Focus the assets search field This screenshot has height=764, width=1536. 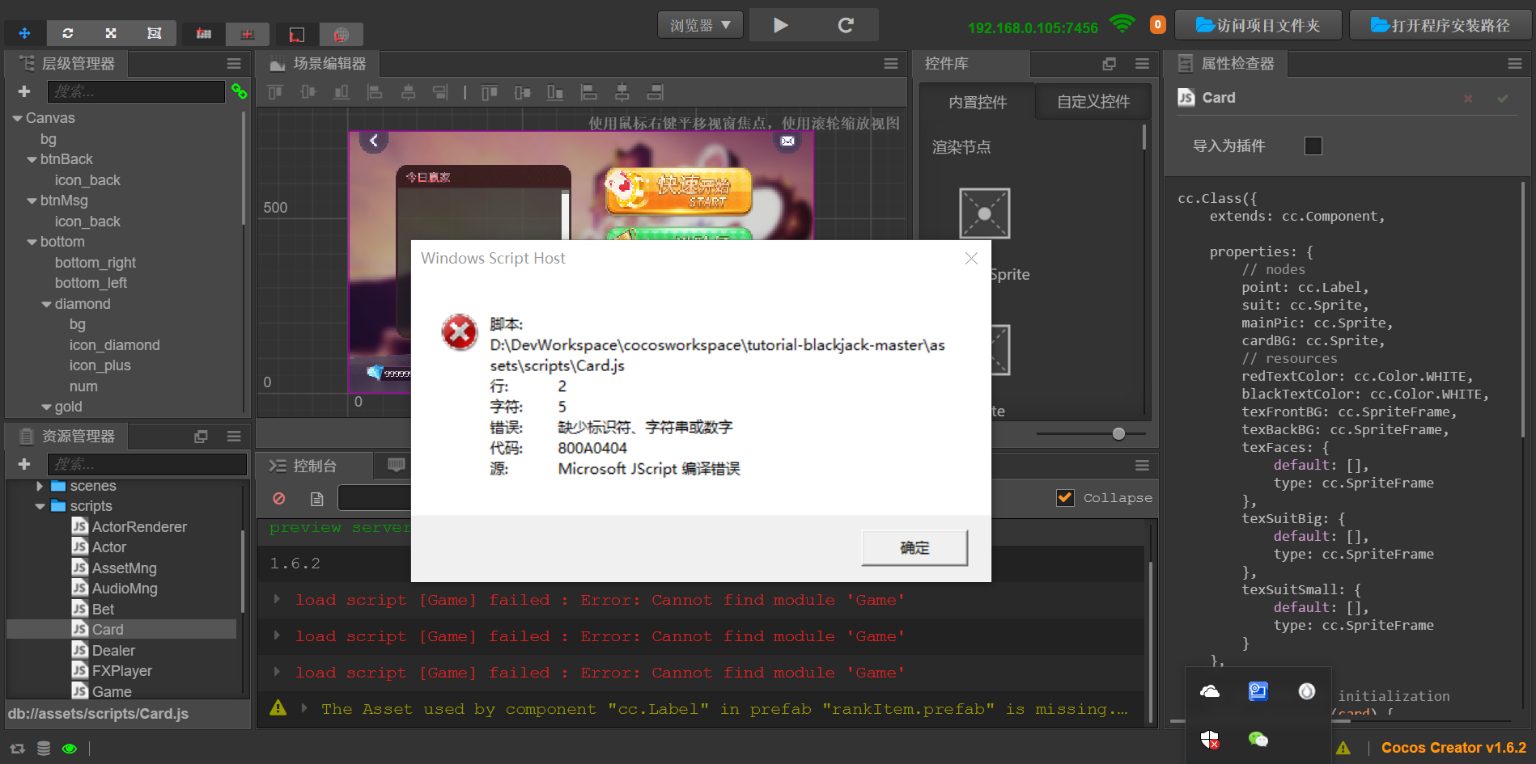(147, 464)
